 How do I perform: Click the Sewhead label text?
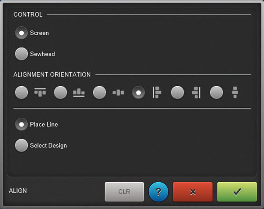(x=42, y=54)
